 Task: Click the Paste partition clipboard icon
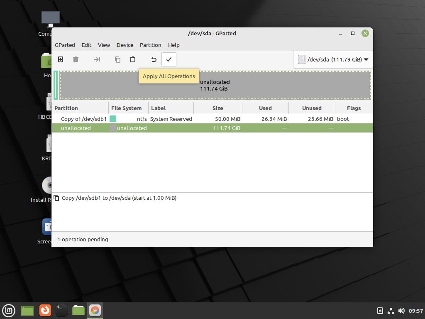pos(133,59)
